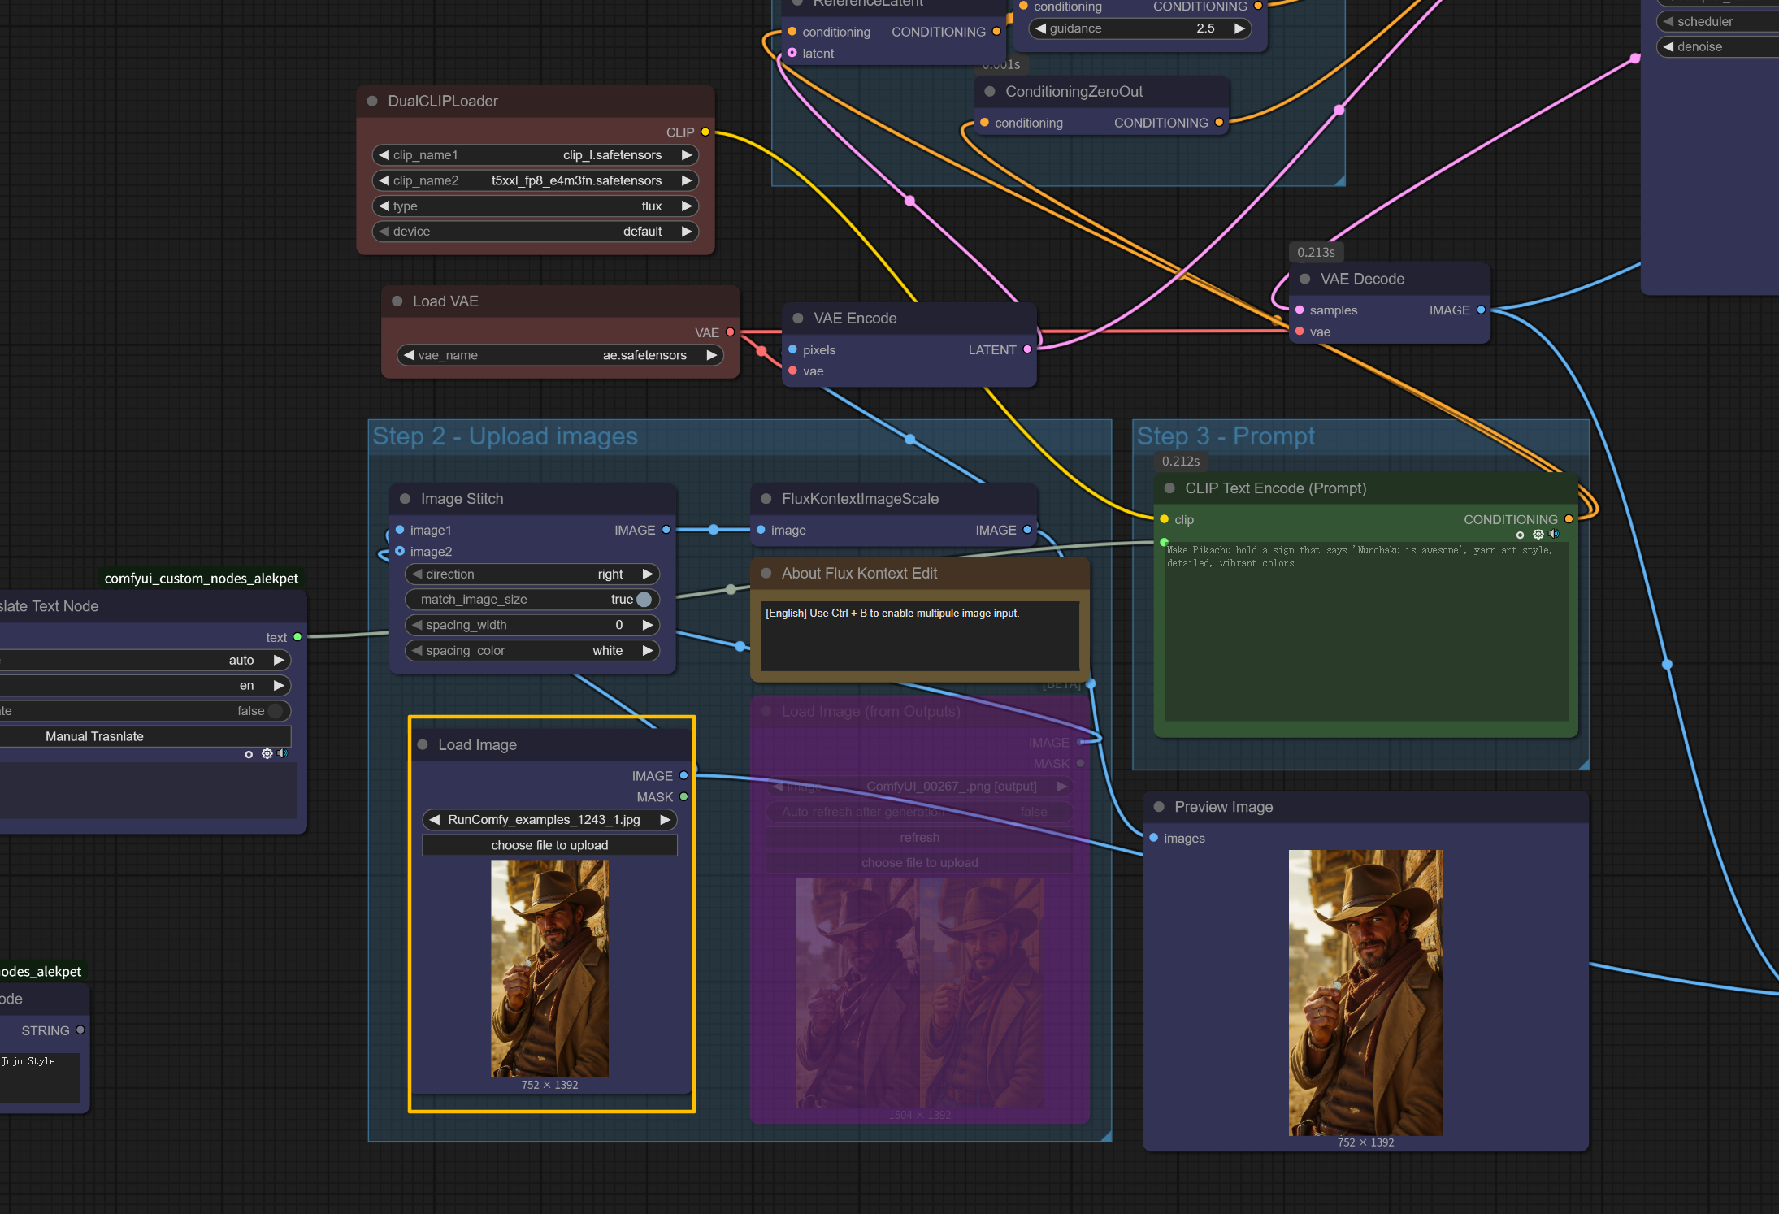The width and height of the screenshot is (1779, 1214).
Task: Increase guidance value with right arrow
Action: 1239,28
